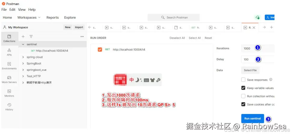This screenshot has height=135, width=291.
Task: Click the Run sentinel button
Action: click(253, 118)
